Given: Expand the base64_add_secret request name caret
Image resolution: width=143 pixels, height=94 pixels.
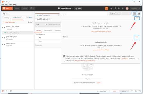Looking at the screenshot, I should click(36, 19).
